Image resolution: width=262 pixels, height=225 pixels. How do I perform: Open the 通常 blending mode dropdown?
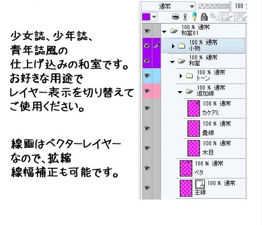(x=168, y=7)
